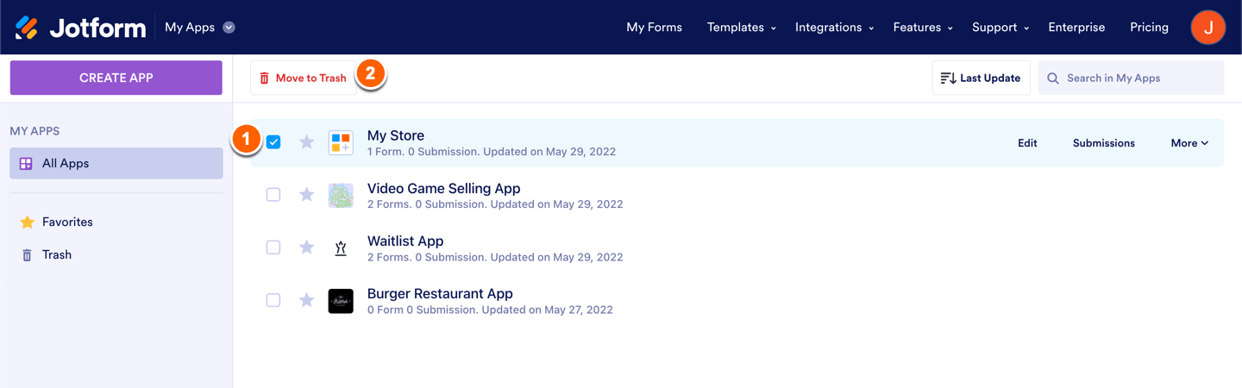Click the Burger Restaurant App icon
This screenshot has width=1242, height=388.
click(341, 301)
